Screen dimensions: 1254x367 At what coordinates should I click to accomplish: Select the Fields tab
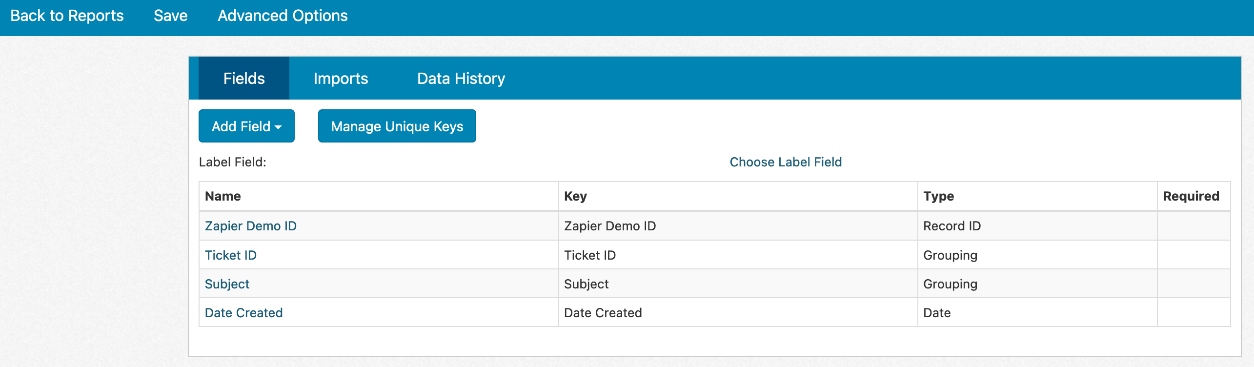click(243, 78)
